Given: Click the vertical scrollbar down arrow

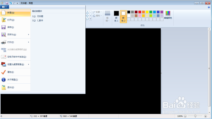Looking at the screenshot, I should (x=209, y=113).
